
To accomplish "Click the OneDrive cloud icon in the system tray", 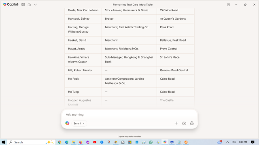I will (x=220, y=142).
